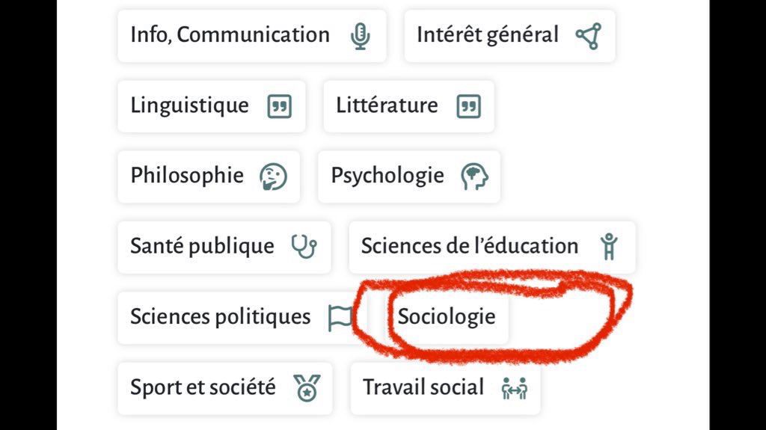Select the Linguistique label
The image size is (766, 430).
(x=189, y=105)
